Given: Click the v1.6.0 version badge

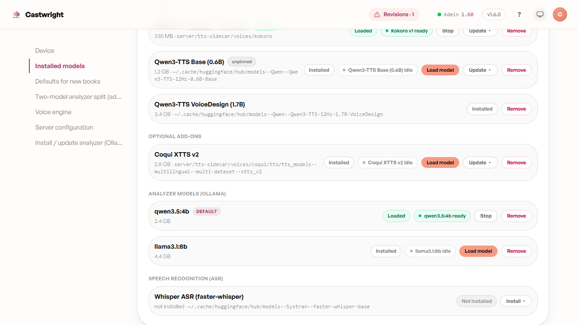Looking at the screenshot, I should pyautogui.click(x=494, y=14).
